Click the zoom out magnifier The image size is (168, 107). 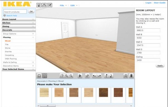coord(71,76)
